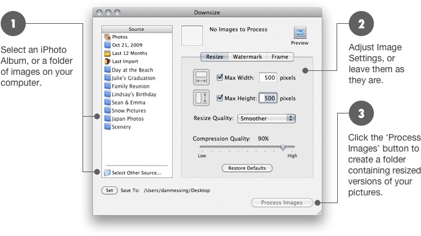421x236 pixels.
Task: Select Snow Pictures album icon
Action: click(108, 110)
